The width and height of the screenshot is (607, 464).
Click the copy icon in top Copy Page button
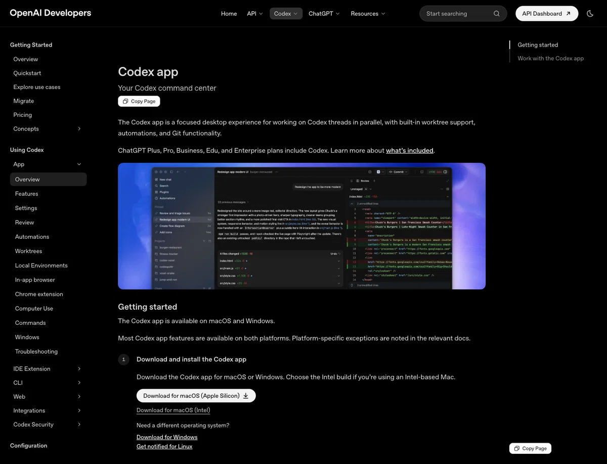coord(125,101)
